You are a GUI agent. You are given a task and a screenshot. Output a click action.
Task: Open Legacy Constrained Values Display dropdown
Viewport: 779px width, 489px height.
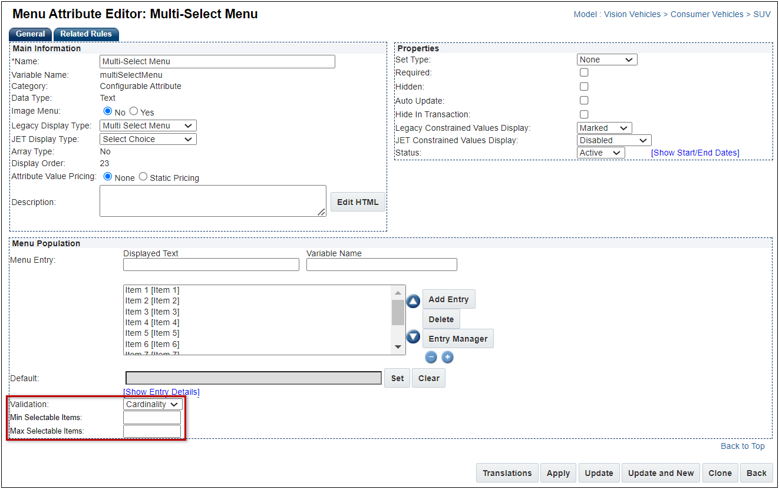coord(605,128)
